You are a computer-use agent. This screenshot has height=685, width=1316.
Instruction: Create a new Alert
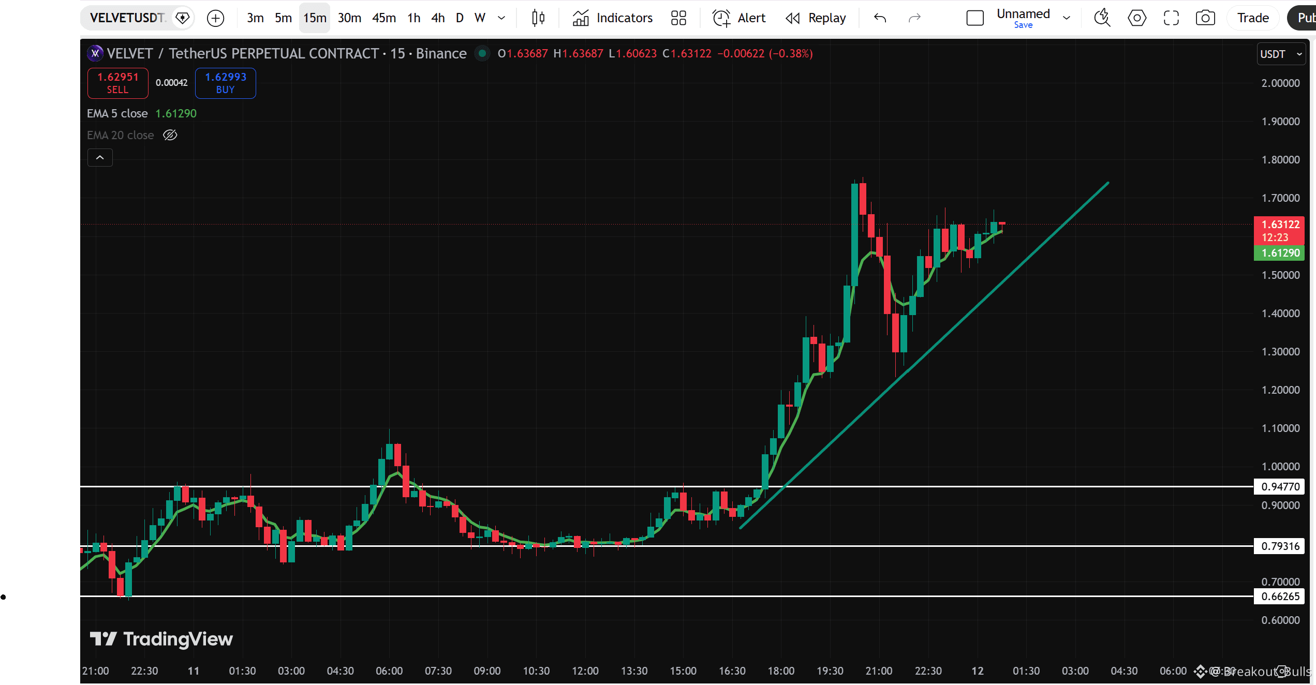739,18
